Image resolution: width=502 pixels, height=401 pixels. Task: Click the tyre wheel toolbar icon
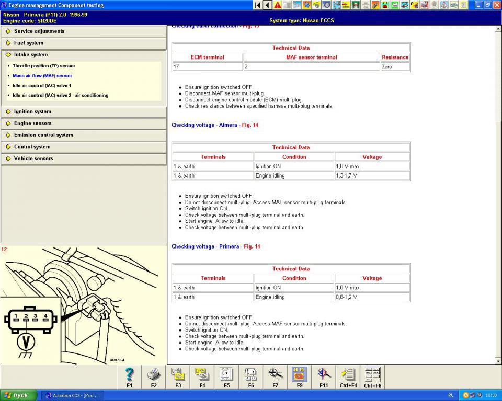(326, 5)
